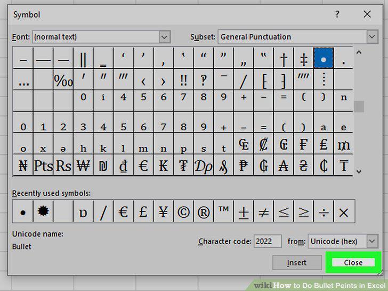Click the symbol grid scrollbar thumb
Viewport: 388px width, 291px height.
pos(359,107)
